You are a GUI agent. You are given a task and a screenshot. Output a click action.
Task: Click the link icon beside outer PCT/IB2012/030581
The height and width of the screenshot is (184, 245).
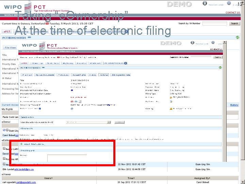(x=29, y=37)
